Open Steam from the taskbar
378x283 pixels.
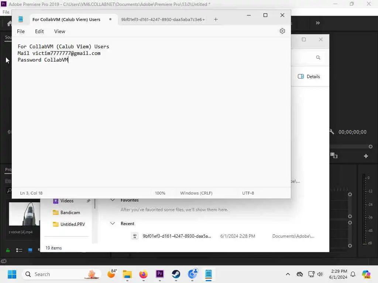(x=176, y=274)
